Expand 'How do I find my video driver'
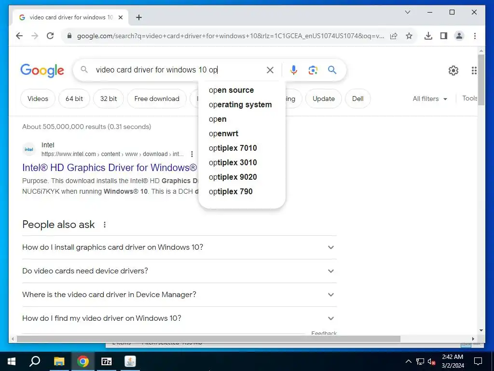 point(179,318)
